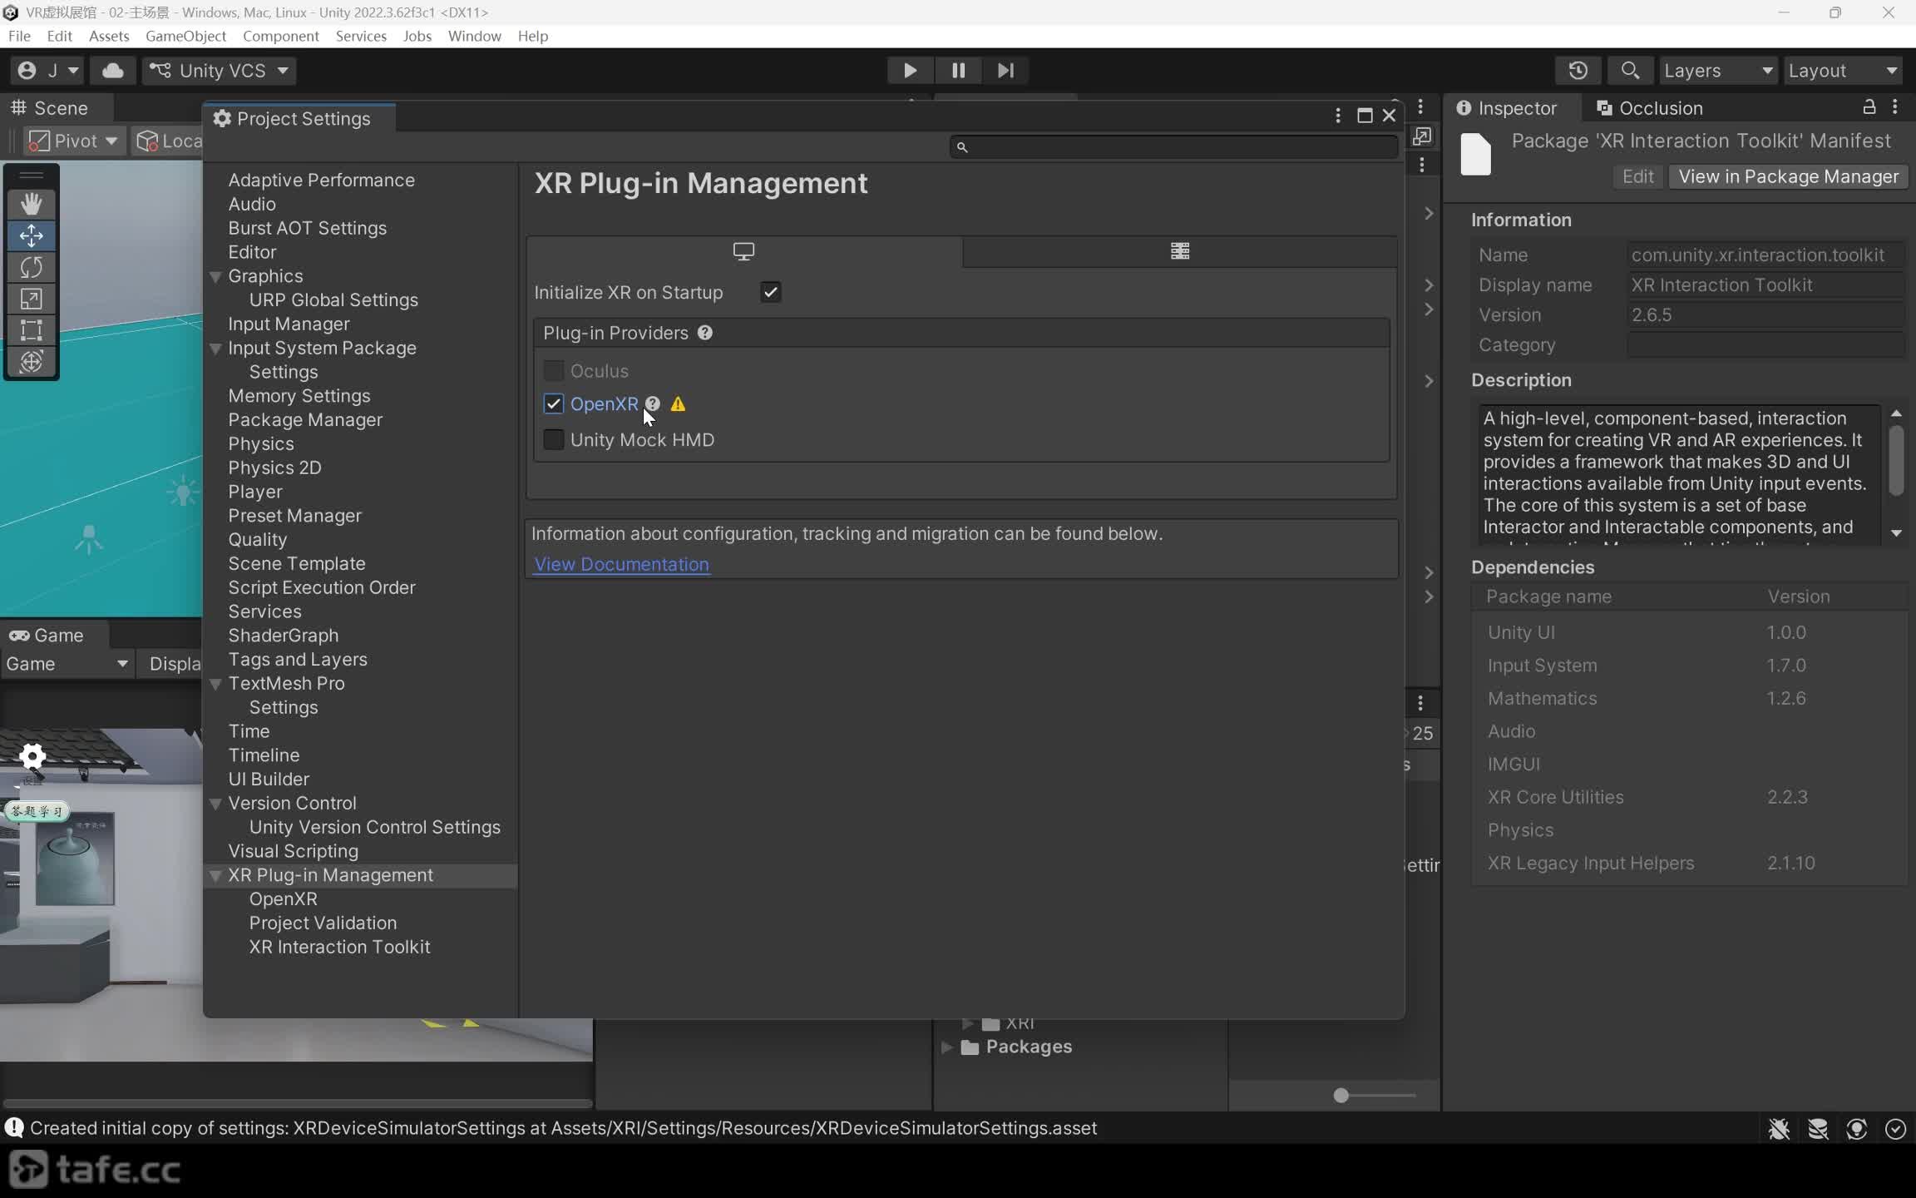Open the global Search magnifier
1916x1198 pixels.
click(1629, 71)
